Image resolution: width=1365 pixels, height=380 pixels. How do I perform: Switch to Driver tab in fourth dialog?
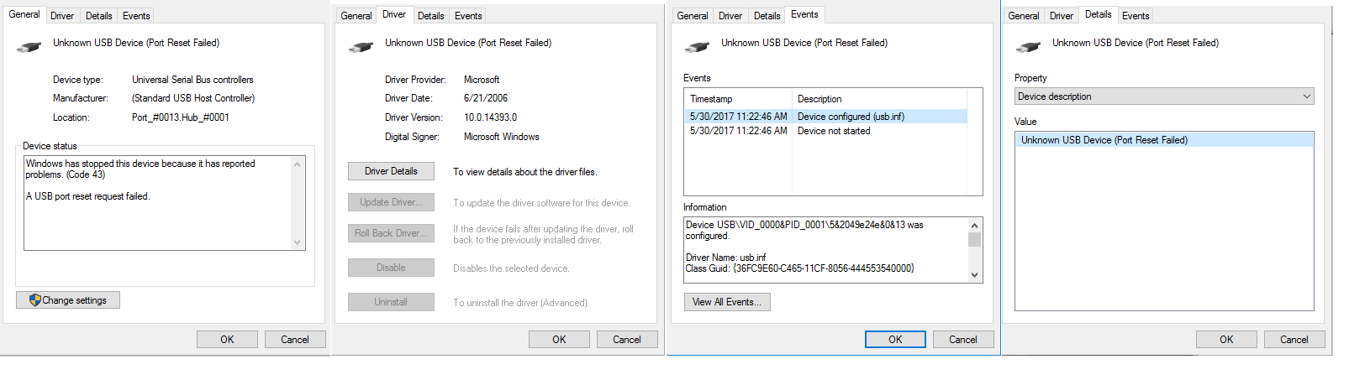[1062, 16]
